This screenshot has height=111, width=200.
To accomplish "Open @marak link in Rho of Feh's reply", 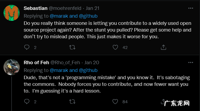I will click(59, 70).
